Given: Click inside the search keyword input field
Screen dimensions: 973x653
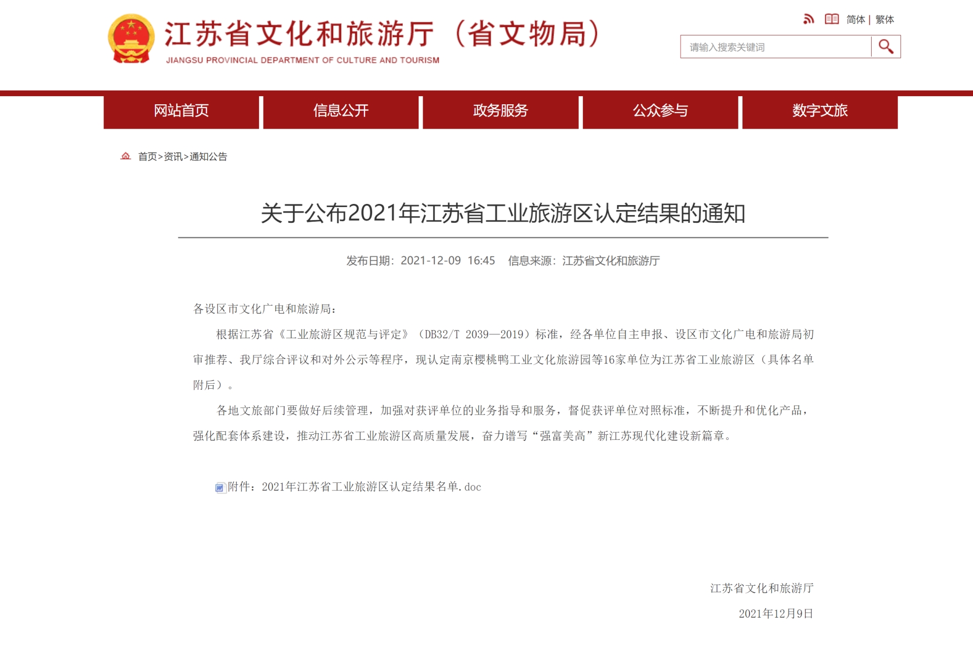Looking at the screenshot, I should pyautogui.click(x=775, y=47).
